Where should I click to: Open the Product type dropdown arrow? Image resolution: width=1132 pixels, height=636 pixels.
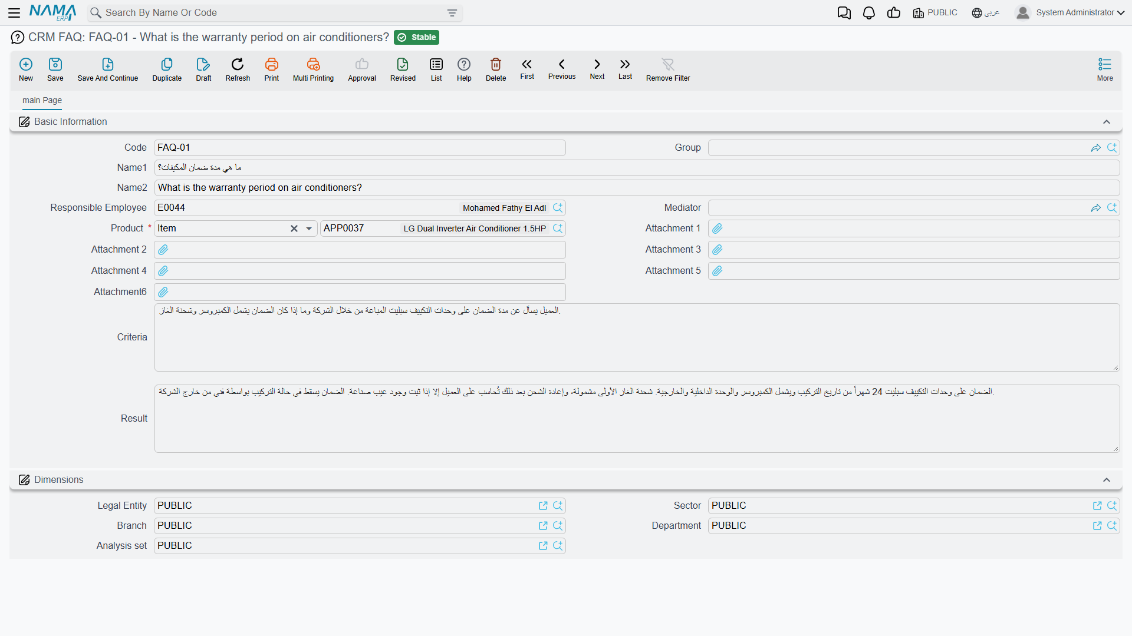tap(309, 228)
